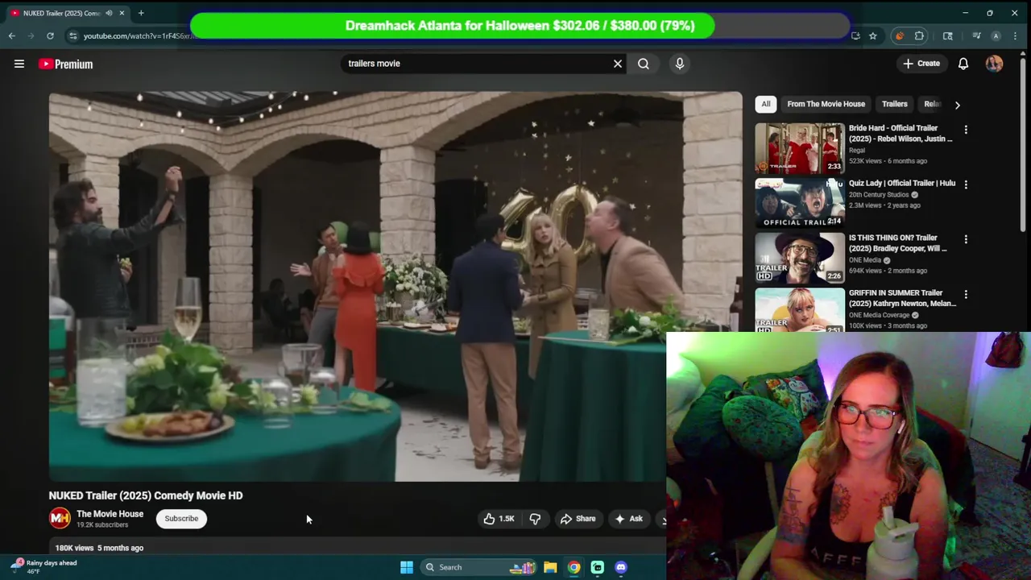Screen dimensions: 1031x580
Task: Go to YouTube Premium home logo
Action: coord(66,64)
